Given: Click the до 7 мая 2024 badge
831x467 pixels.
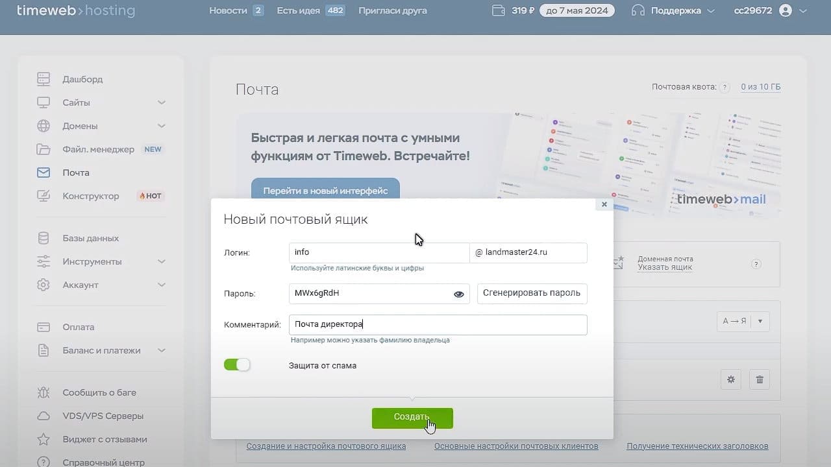Looking at the screenshot, I should tap(577, 11).
